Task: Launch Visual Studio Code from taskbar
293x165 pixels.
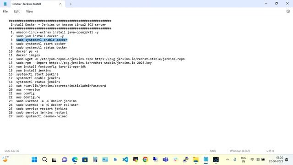Action: (x=125, y=159)
